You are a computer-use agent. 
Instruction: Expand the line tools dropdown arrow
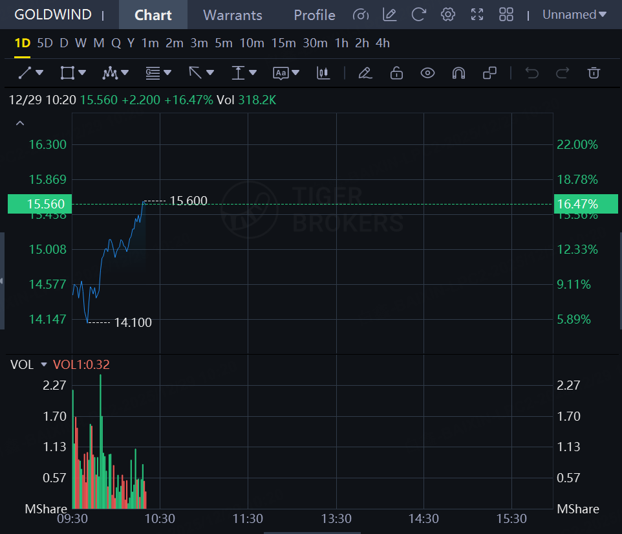pyautogui.click(x=39, y=72)
